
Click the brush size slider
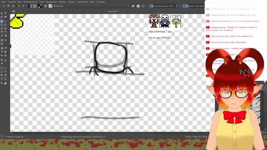(x=193, y=6)
